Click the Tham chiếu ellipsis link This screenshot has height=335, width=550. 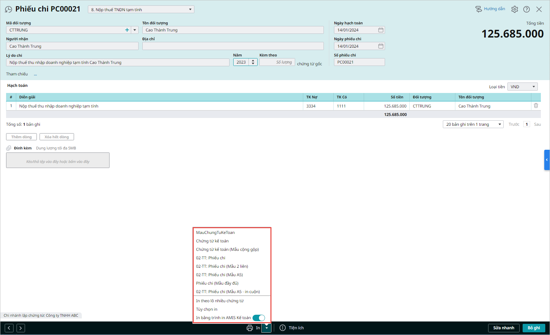click(x=35, y=74)
